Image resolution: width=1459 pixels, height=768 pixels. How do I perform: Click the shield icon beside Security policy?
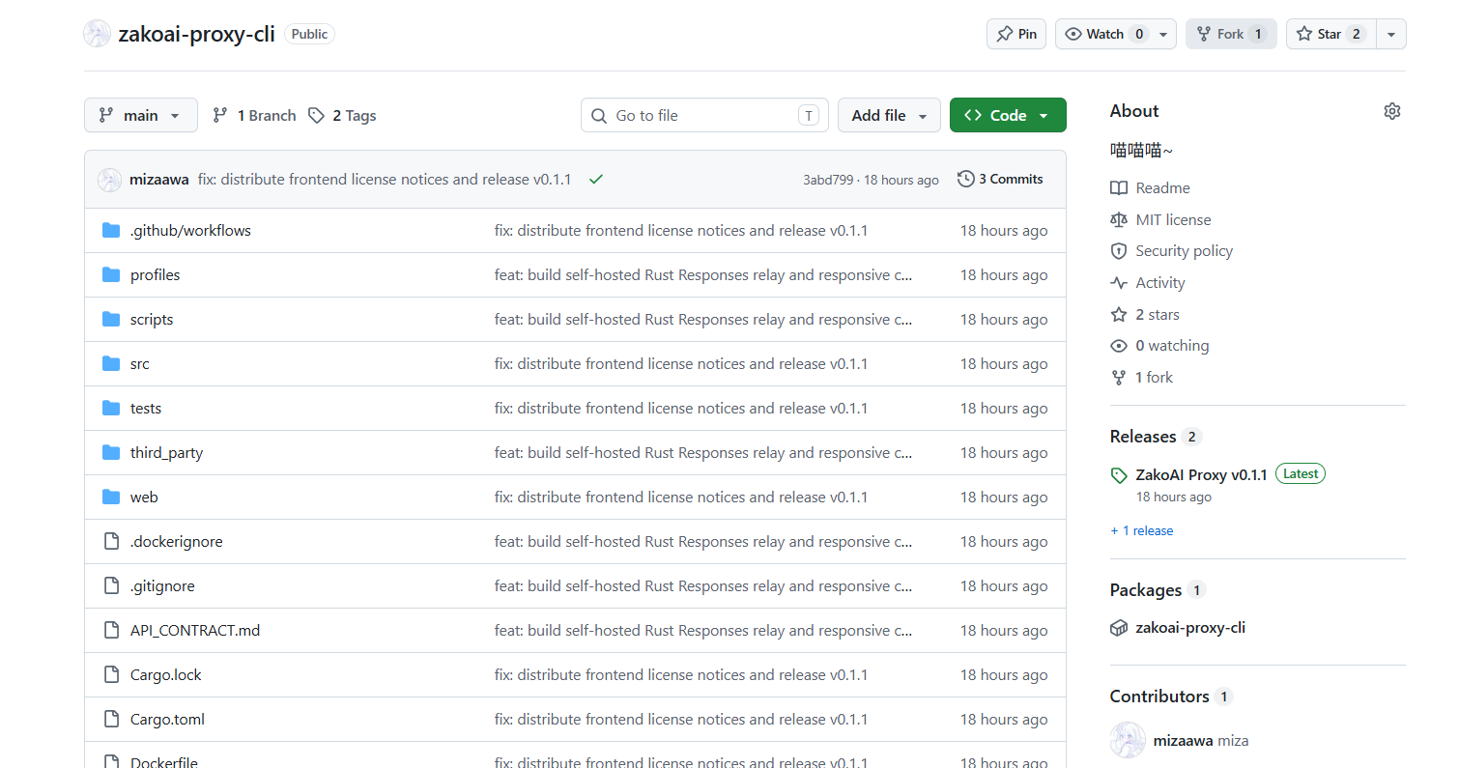click(1119, 251)
